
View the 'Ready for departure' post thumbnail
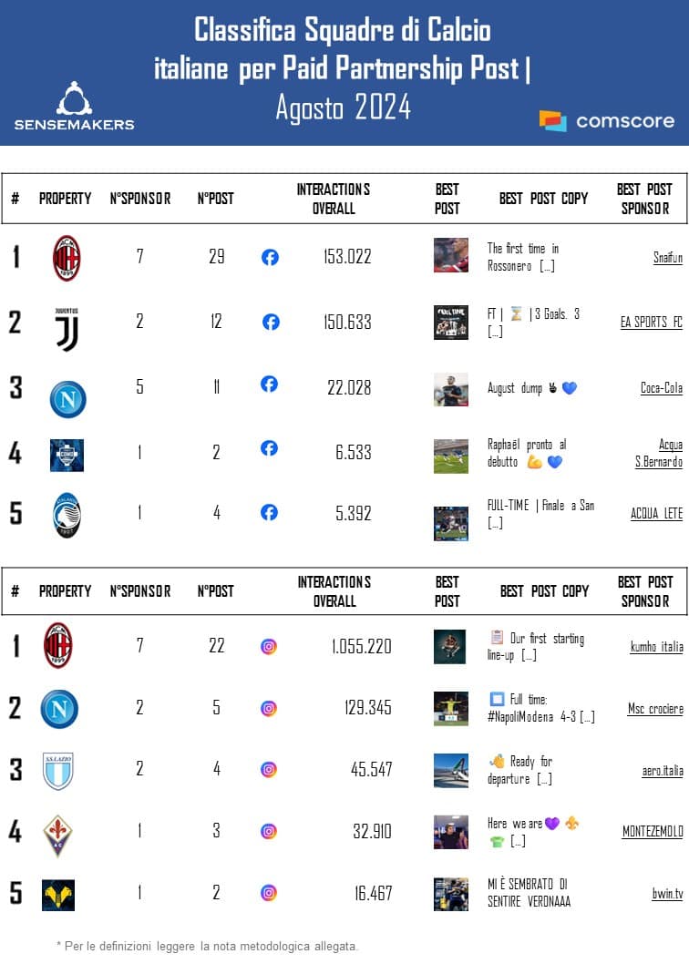(450, 771)
